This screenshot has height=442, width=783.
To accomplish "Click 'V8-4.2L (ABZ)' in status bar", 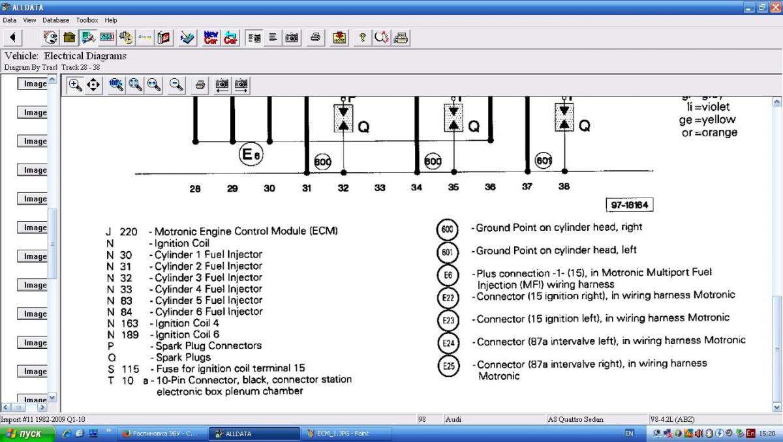I will pos(673,419).
